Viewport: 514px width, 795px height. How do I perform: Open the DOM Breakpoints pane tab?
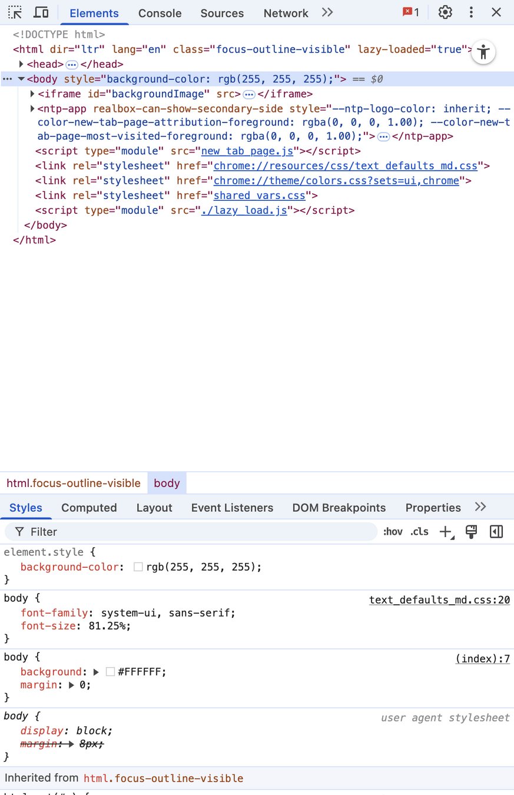(x=339, y=508)
